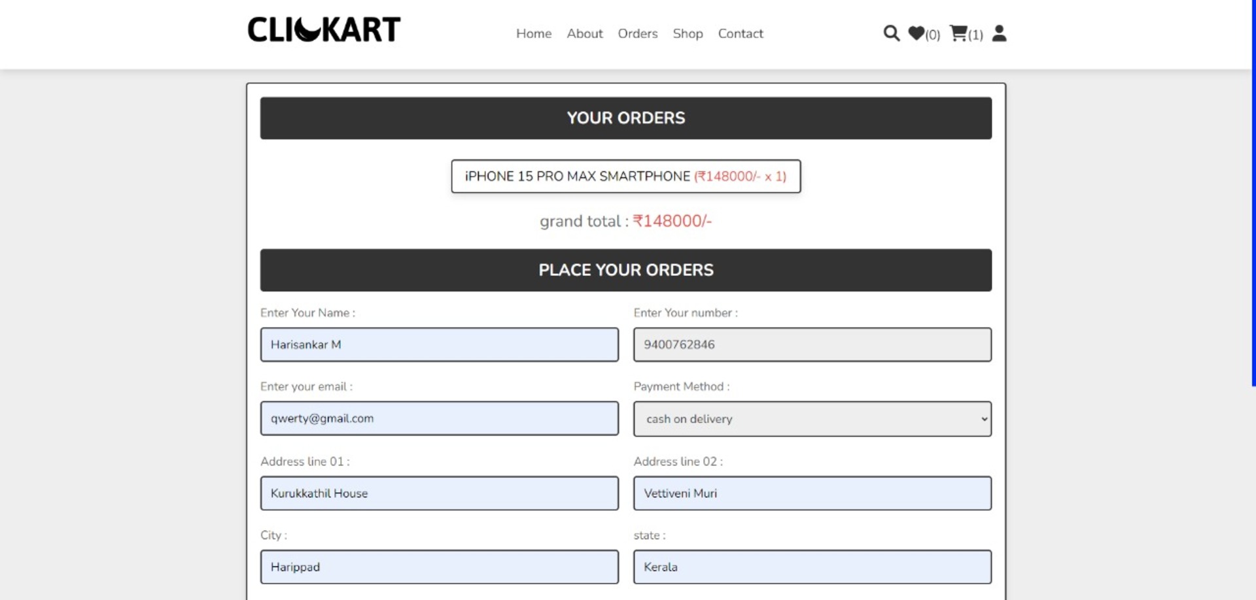Click Address line 01 field
The height and width of the screenshot is (600, 1256).
click(440, 493)
